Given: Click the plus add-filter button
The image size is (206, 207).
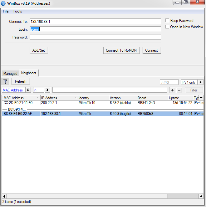Looking at the screenshot, I should [172, 90].
